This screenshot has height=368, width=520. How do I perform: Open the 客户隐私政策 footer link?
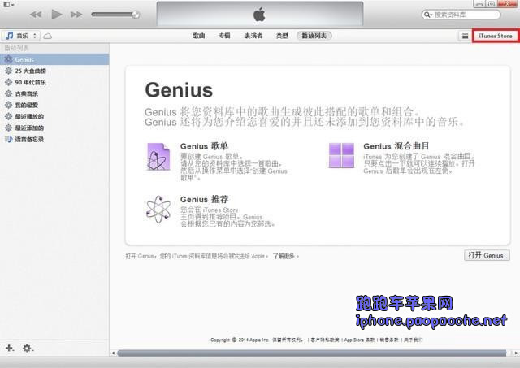coord(325,340)
